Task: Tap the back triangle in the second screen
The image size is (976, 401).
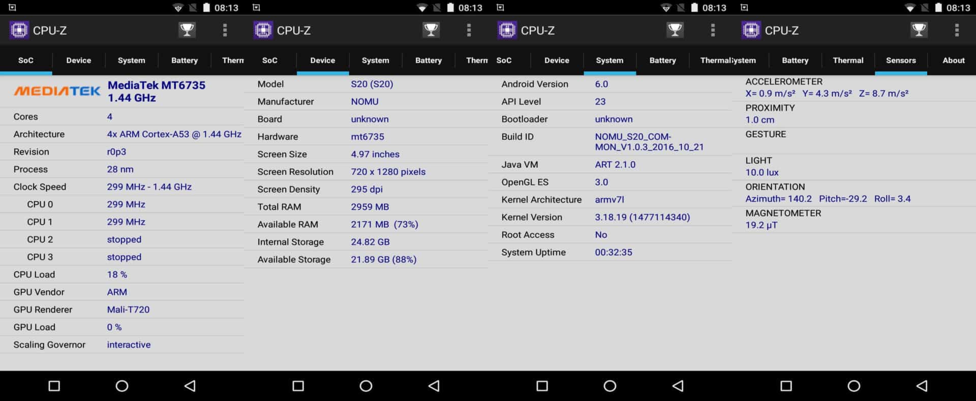Action: coord(434,386)
